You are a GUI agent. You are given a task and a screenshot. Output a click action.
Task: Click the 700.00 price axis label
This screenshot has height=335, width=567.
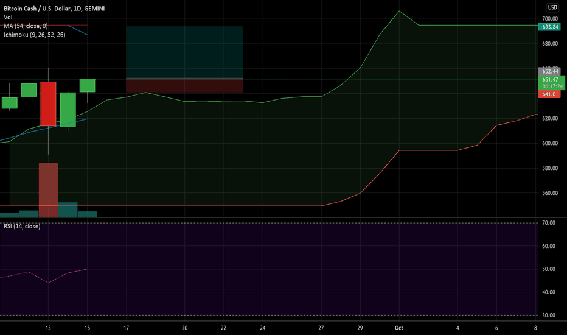coord(549,19)
